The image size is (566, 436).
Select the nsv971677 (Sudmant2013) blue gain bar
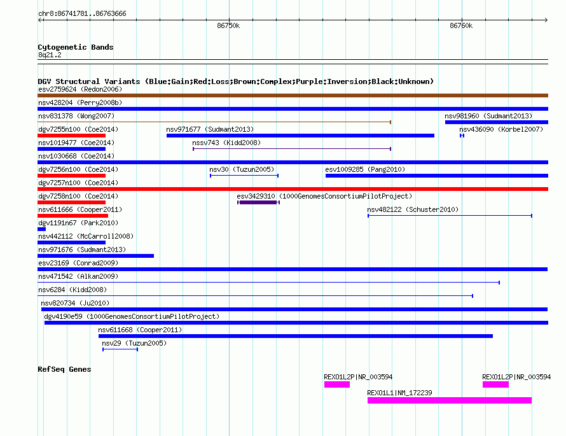pyautogui.click(x=300, y=136)
